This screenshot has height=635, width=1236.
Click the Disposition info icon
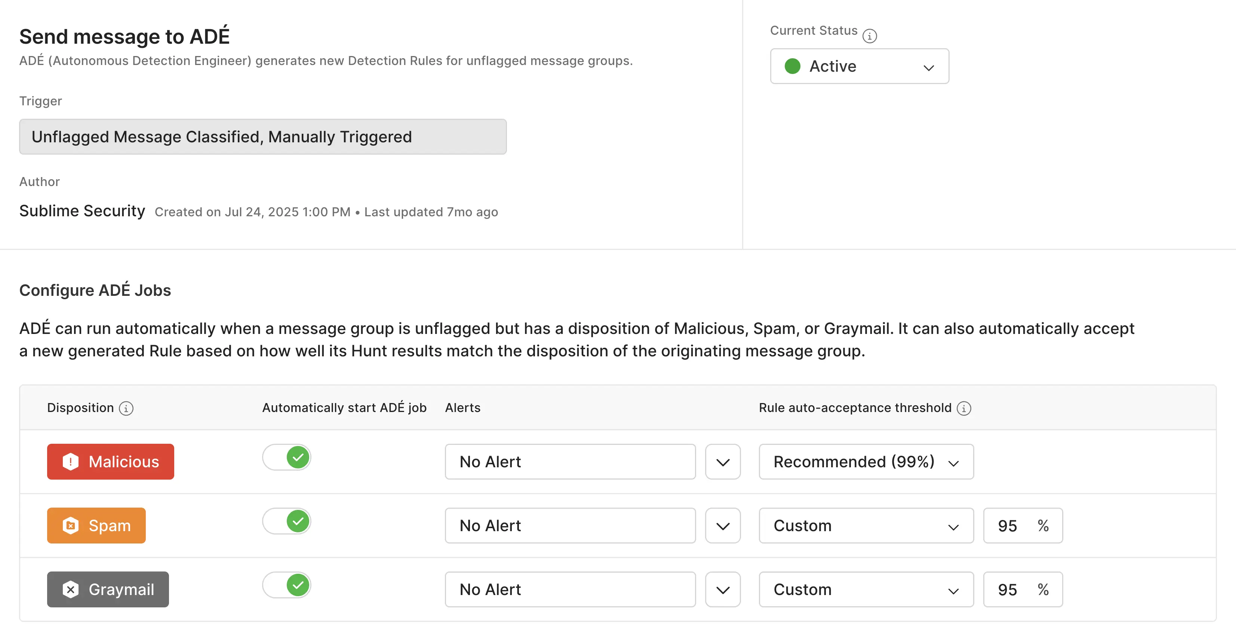(x=126, y=408)
